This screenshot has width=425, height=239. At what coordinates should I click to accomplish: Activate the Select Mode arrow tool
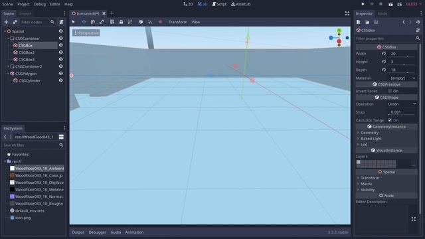[x=73, y=22]
